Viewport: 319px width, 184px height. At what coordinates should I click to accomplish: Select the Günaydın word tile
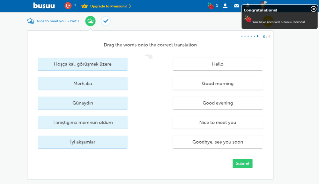(83, 103)
